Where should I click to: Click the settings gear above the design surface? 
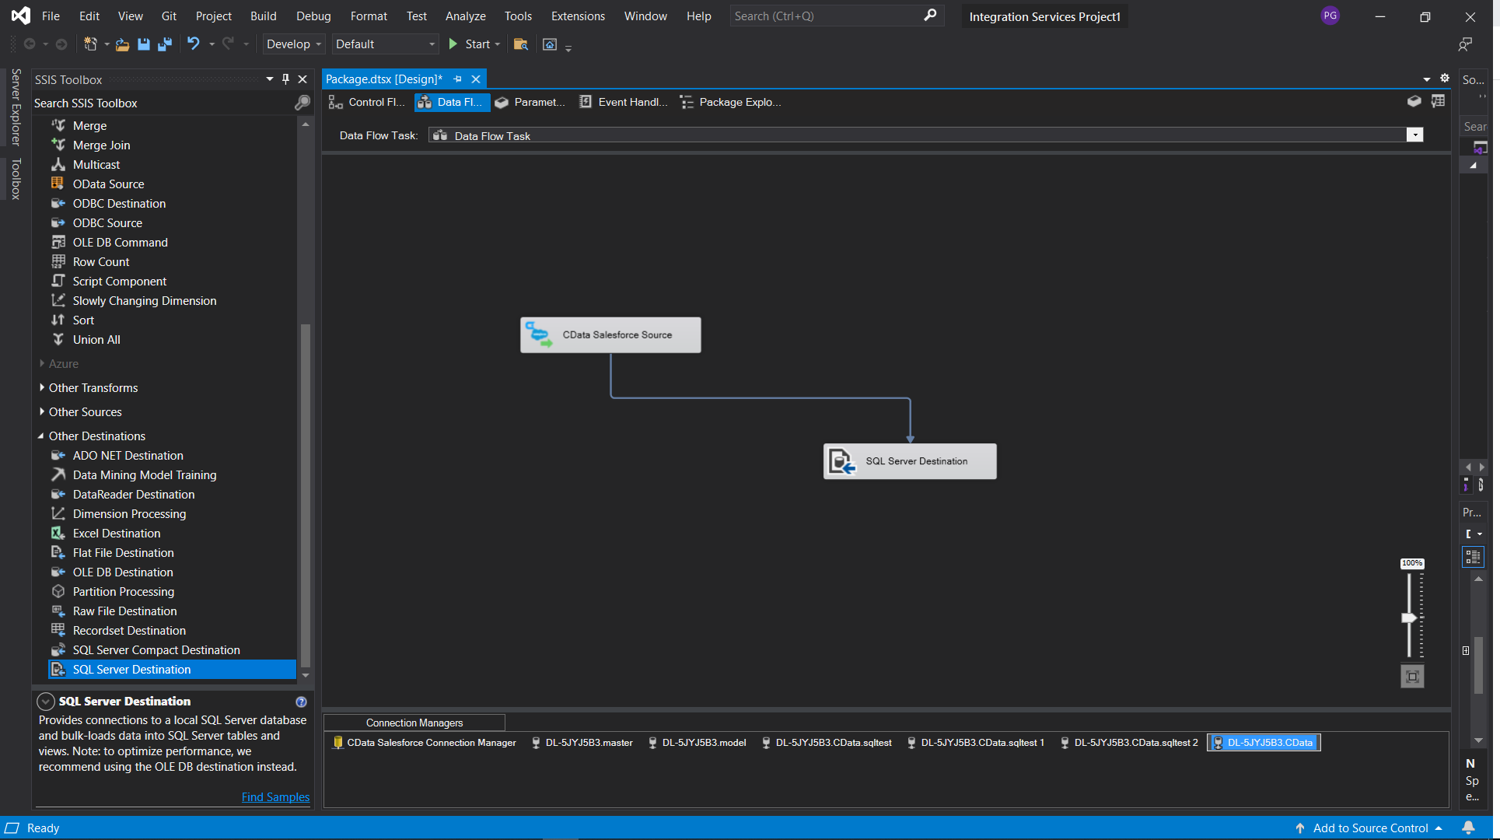click(x=1445, y=79)
